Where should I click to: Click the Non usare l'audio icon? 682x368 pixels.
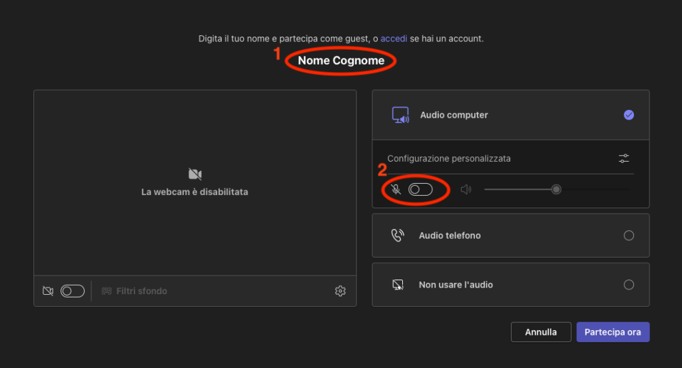tap(398, 285)
